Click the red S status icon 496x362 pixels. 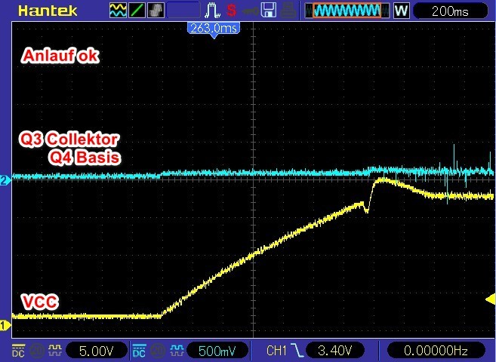pyautogui.click(x=231, y=11)
